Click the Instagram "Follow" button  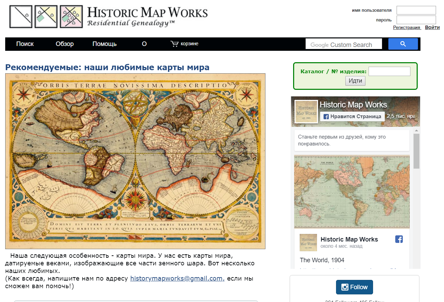pyautogui.click(x=354, y=287)
